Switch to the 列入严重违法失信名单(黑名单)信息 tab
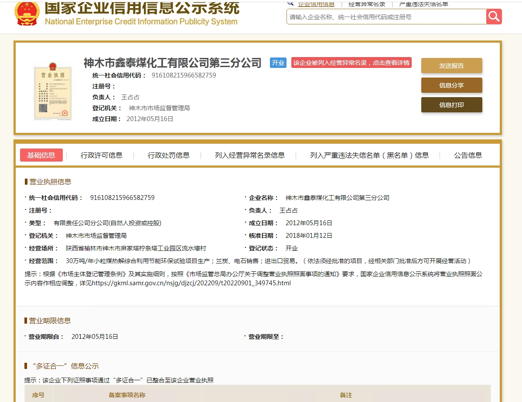This screenshot has width=522, height=402. [x=369, y=155]
